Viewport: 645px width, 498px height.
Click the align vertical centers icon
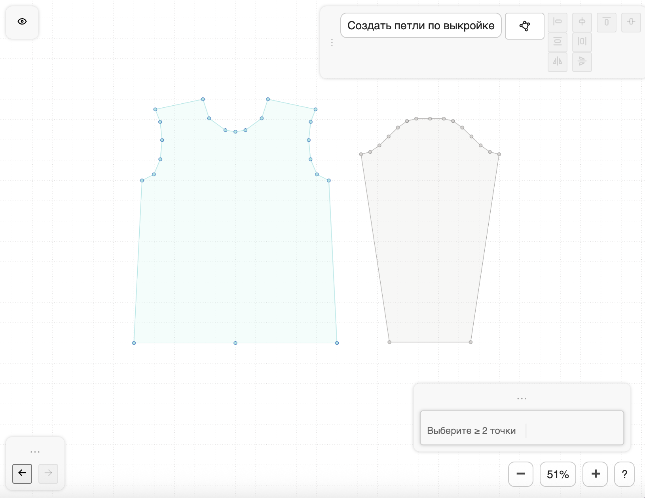[x=631, y=22]
